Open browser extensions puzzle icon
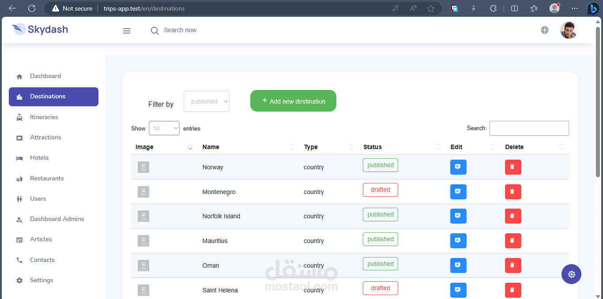The height and width of the screenshot is (299, 603). pyautogui.click(x=494, y=8)
